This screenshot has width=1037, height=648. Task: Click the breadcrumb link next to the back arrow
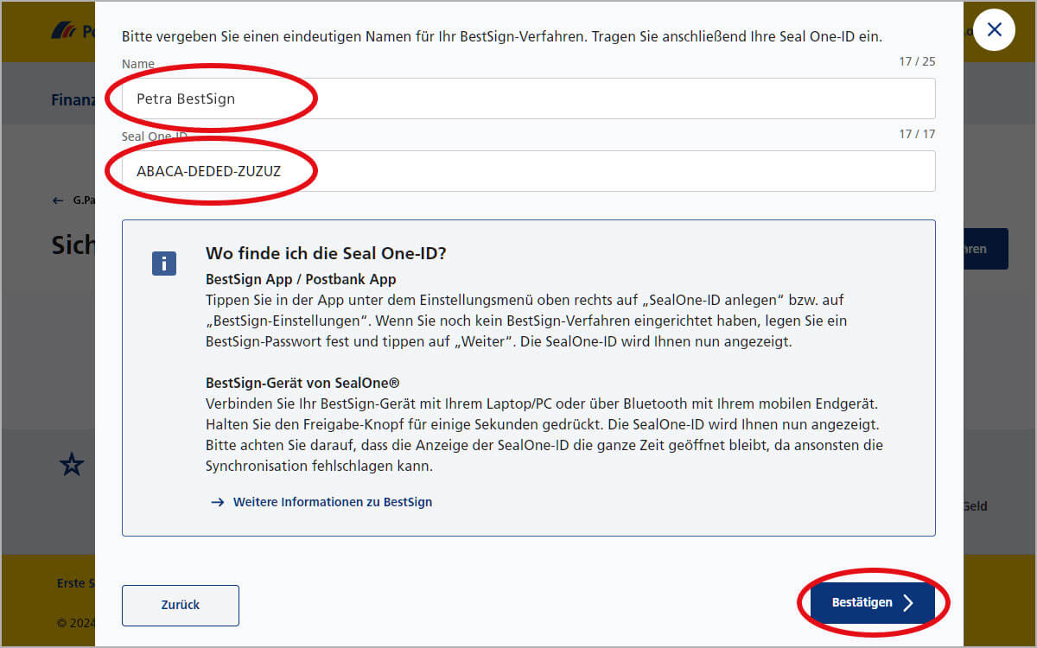point(84,200)
